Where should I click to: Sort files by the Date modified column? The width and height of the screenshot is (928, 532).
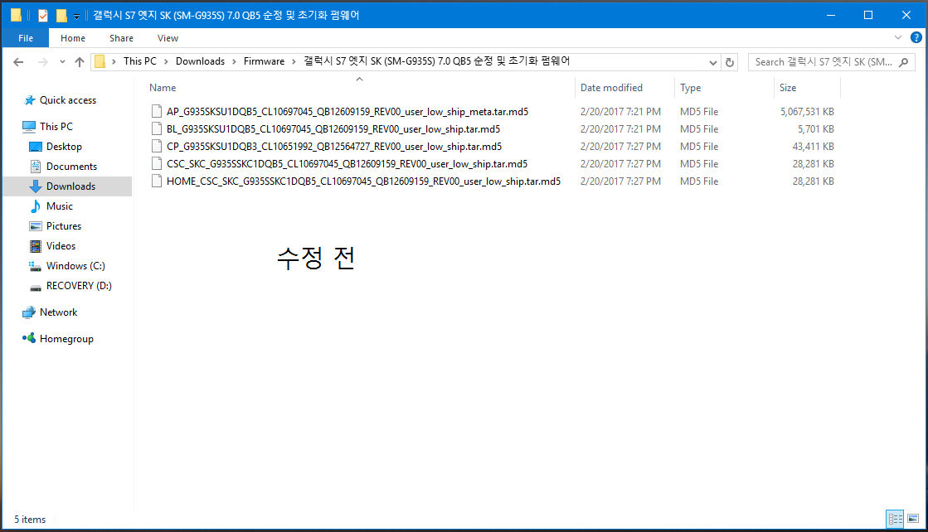point(611,88)
